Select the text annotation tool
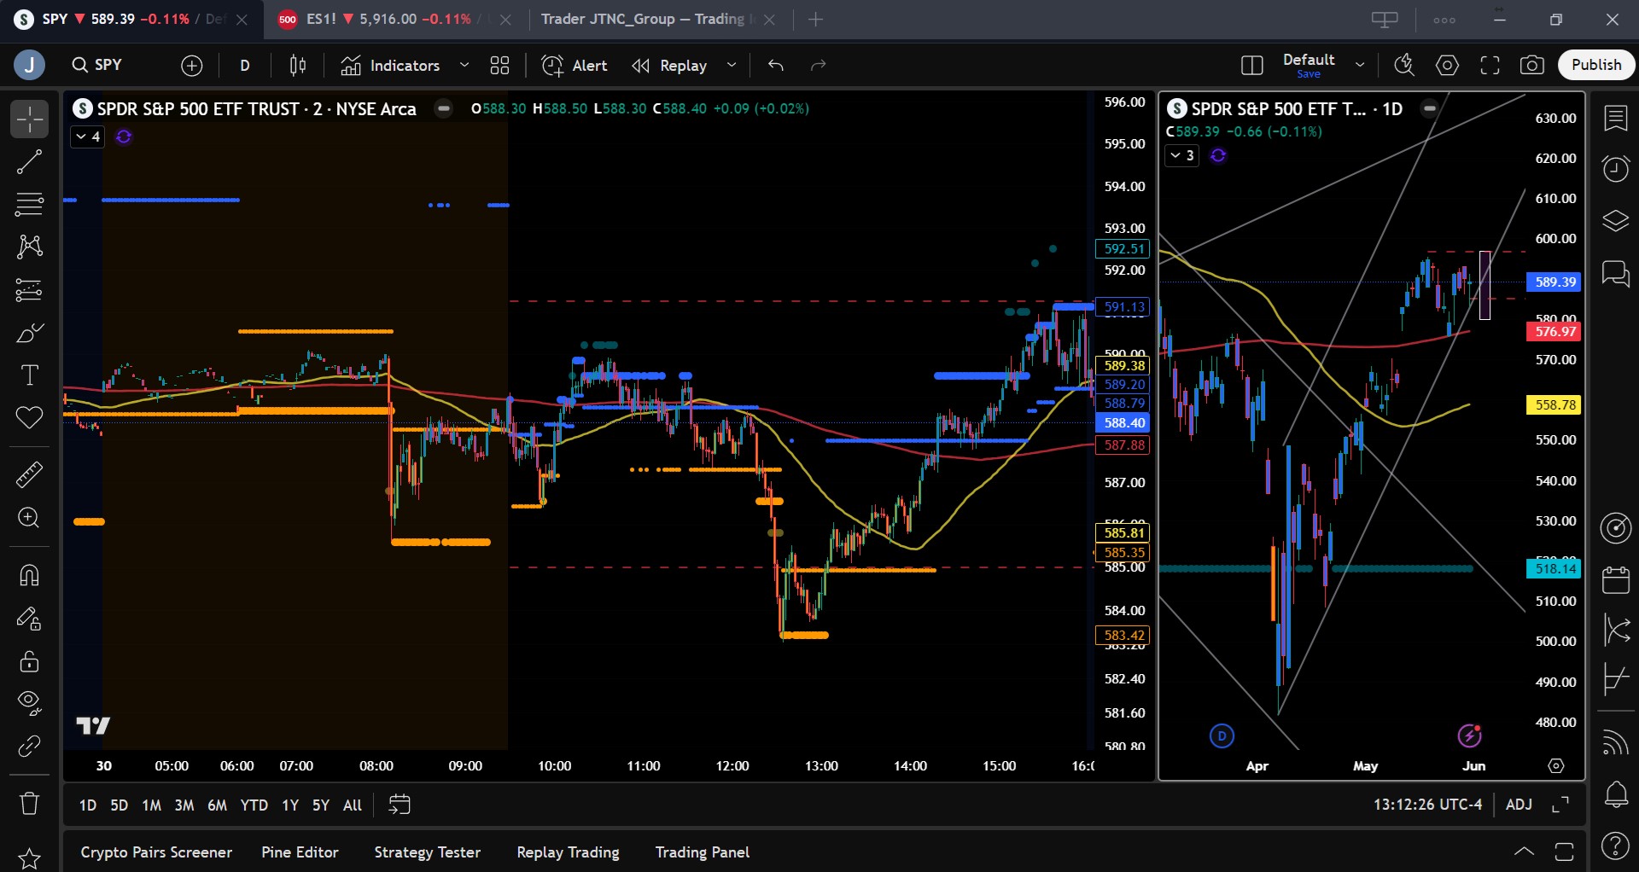1639x872 pixels. click(x=29, y=375)
